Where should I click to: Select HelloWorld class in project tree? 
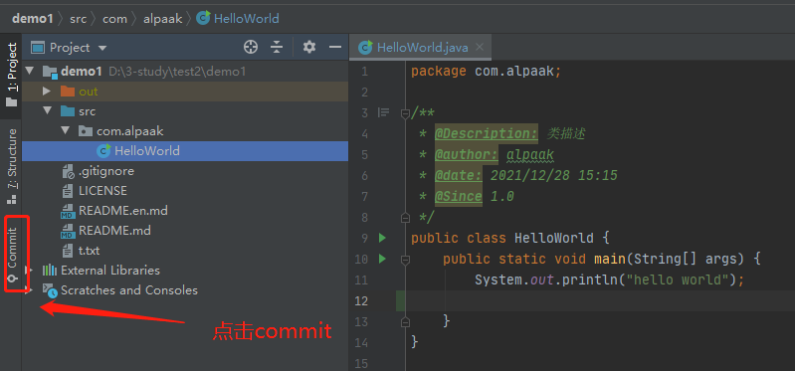pos(185,151)
